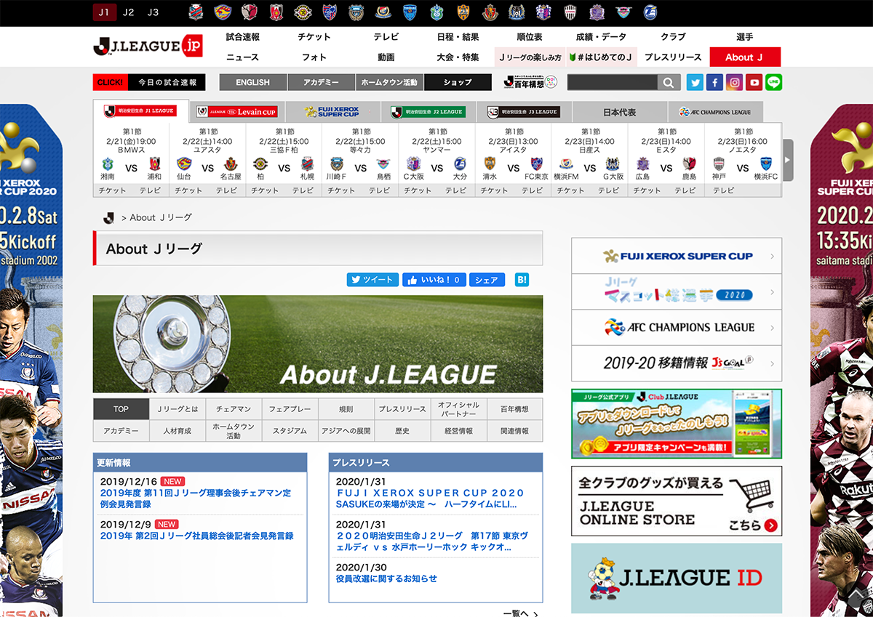Screen dimensions: 873x617
Task: Open the Kashima Antlers crest in top club bar
Action: (250, 12)
